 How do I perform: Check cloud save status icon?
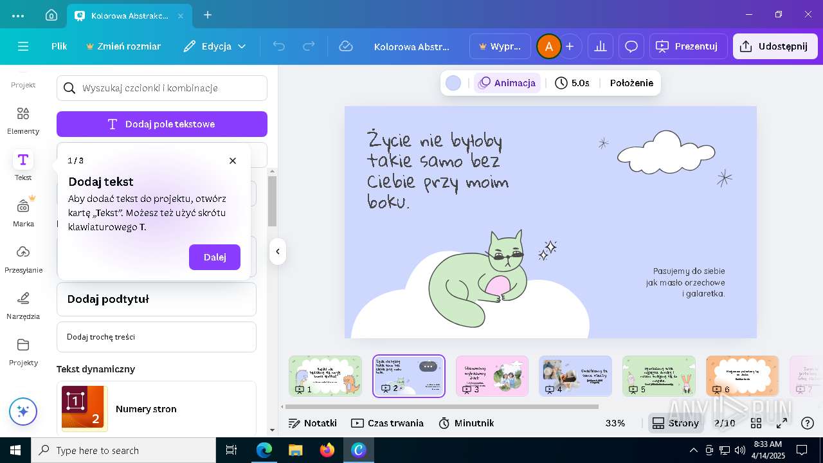point(346,46)
